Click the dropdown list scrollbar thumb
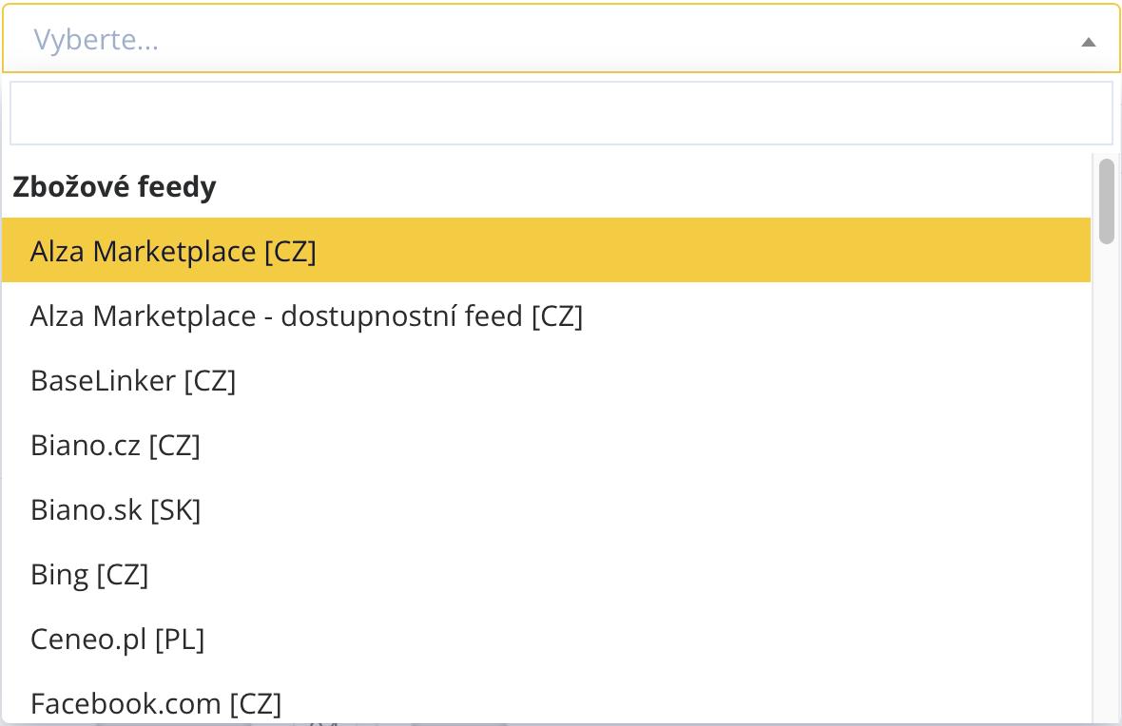This screenshot has height=726, width=1122. 1106,201
